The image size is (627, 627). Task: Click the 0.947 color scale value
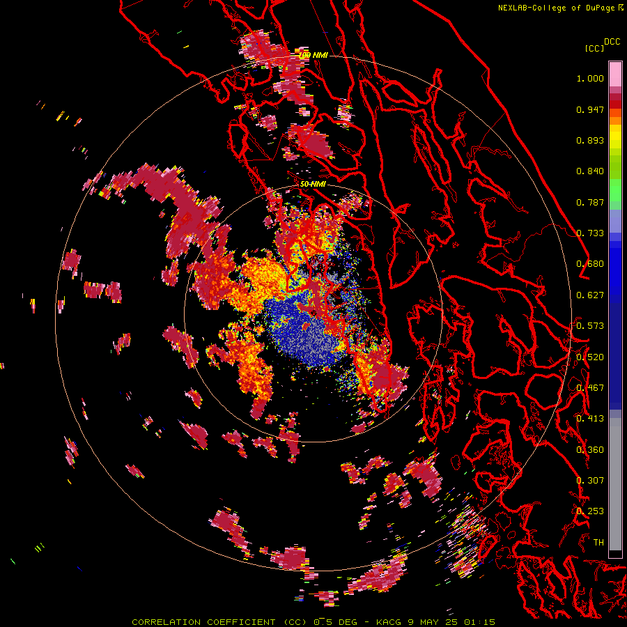pyautogui.click(x=590, y=109)
